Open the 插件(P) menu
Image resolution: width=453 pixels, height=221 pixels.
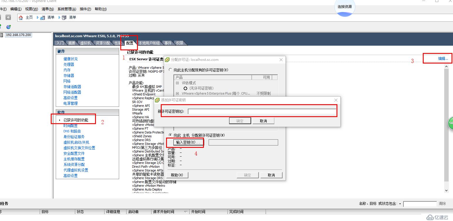[x=85, y=9]
